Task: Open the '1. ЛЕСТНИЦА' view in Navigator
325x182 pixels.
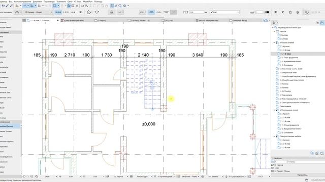Action: tap(285, 91)
